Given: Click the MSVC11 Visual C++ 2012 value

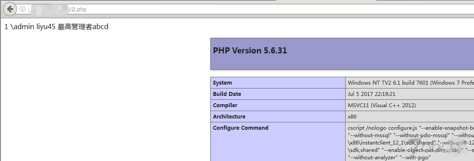Looking at the screenshot, I should (382, 105).
